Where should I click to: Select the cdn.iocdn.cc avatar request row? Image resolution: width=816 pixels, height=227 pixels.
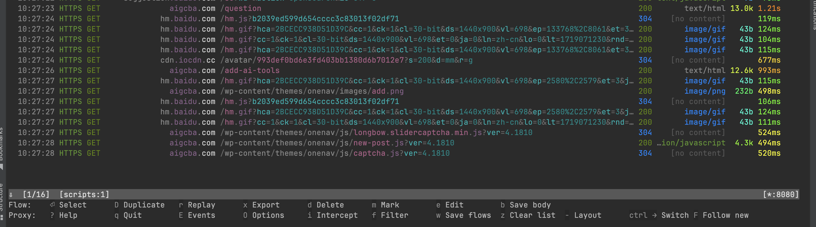pyautogui.click(x=317, y=60)
